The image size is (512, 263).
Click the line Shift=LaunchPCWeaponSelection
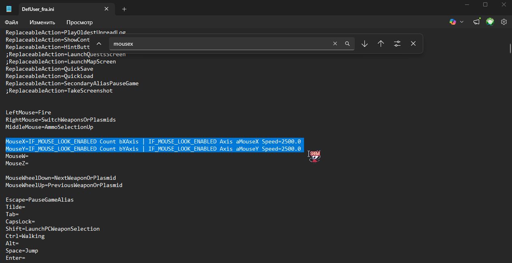coord(53,229)
